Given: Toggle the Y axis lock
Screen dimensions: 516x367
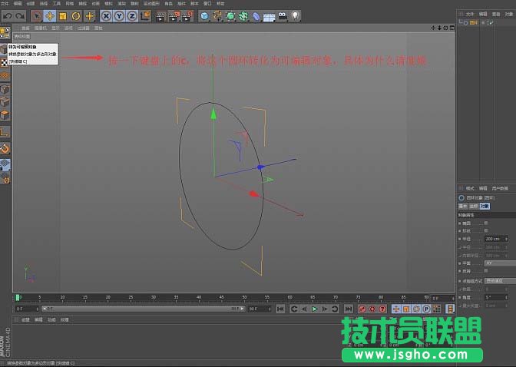Looking at the screenshot, I should pos(119,16).
